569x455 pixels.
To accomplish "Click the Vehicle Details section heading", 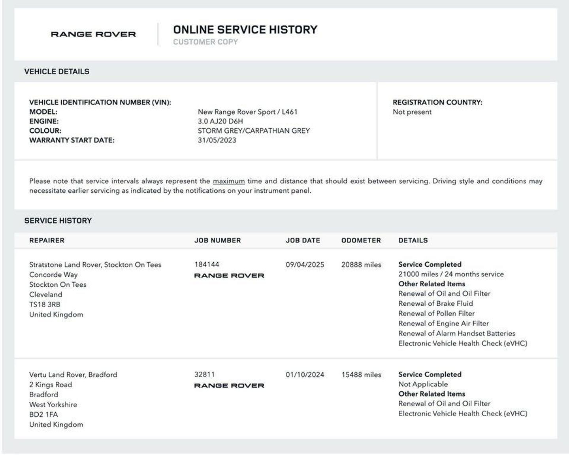I will [x=57, y=71].
